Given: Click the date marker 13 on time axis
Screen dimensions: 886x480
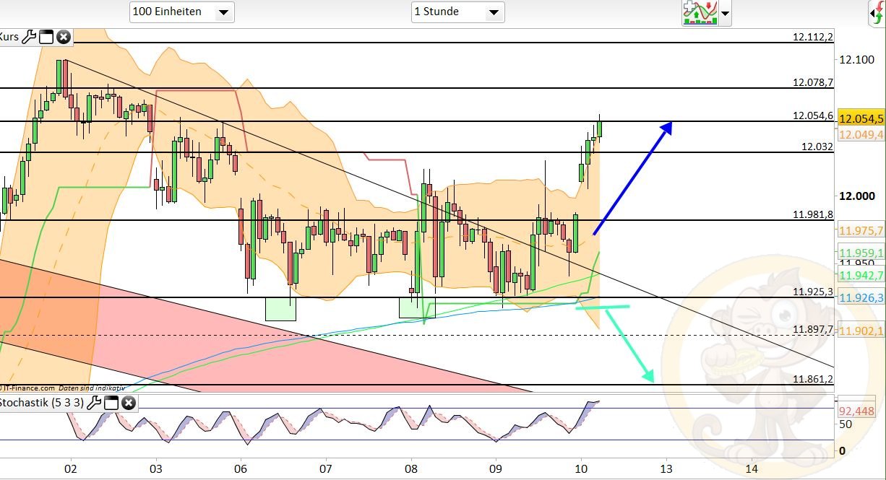Looking at the screenshot, I should click(x=666, y=468).
